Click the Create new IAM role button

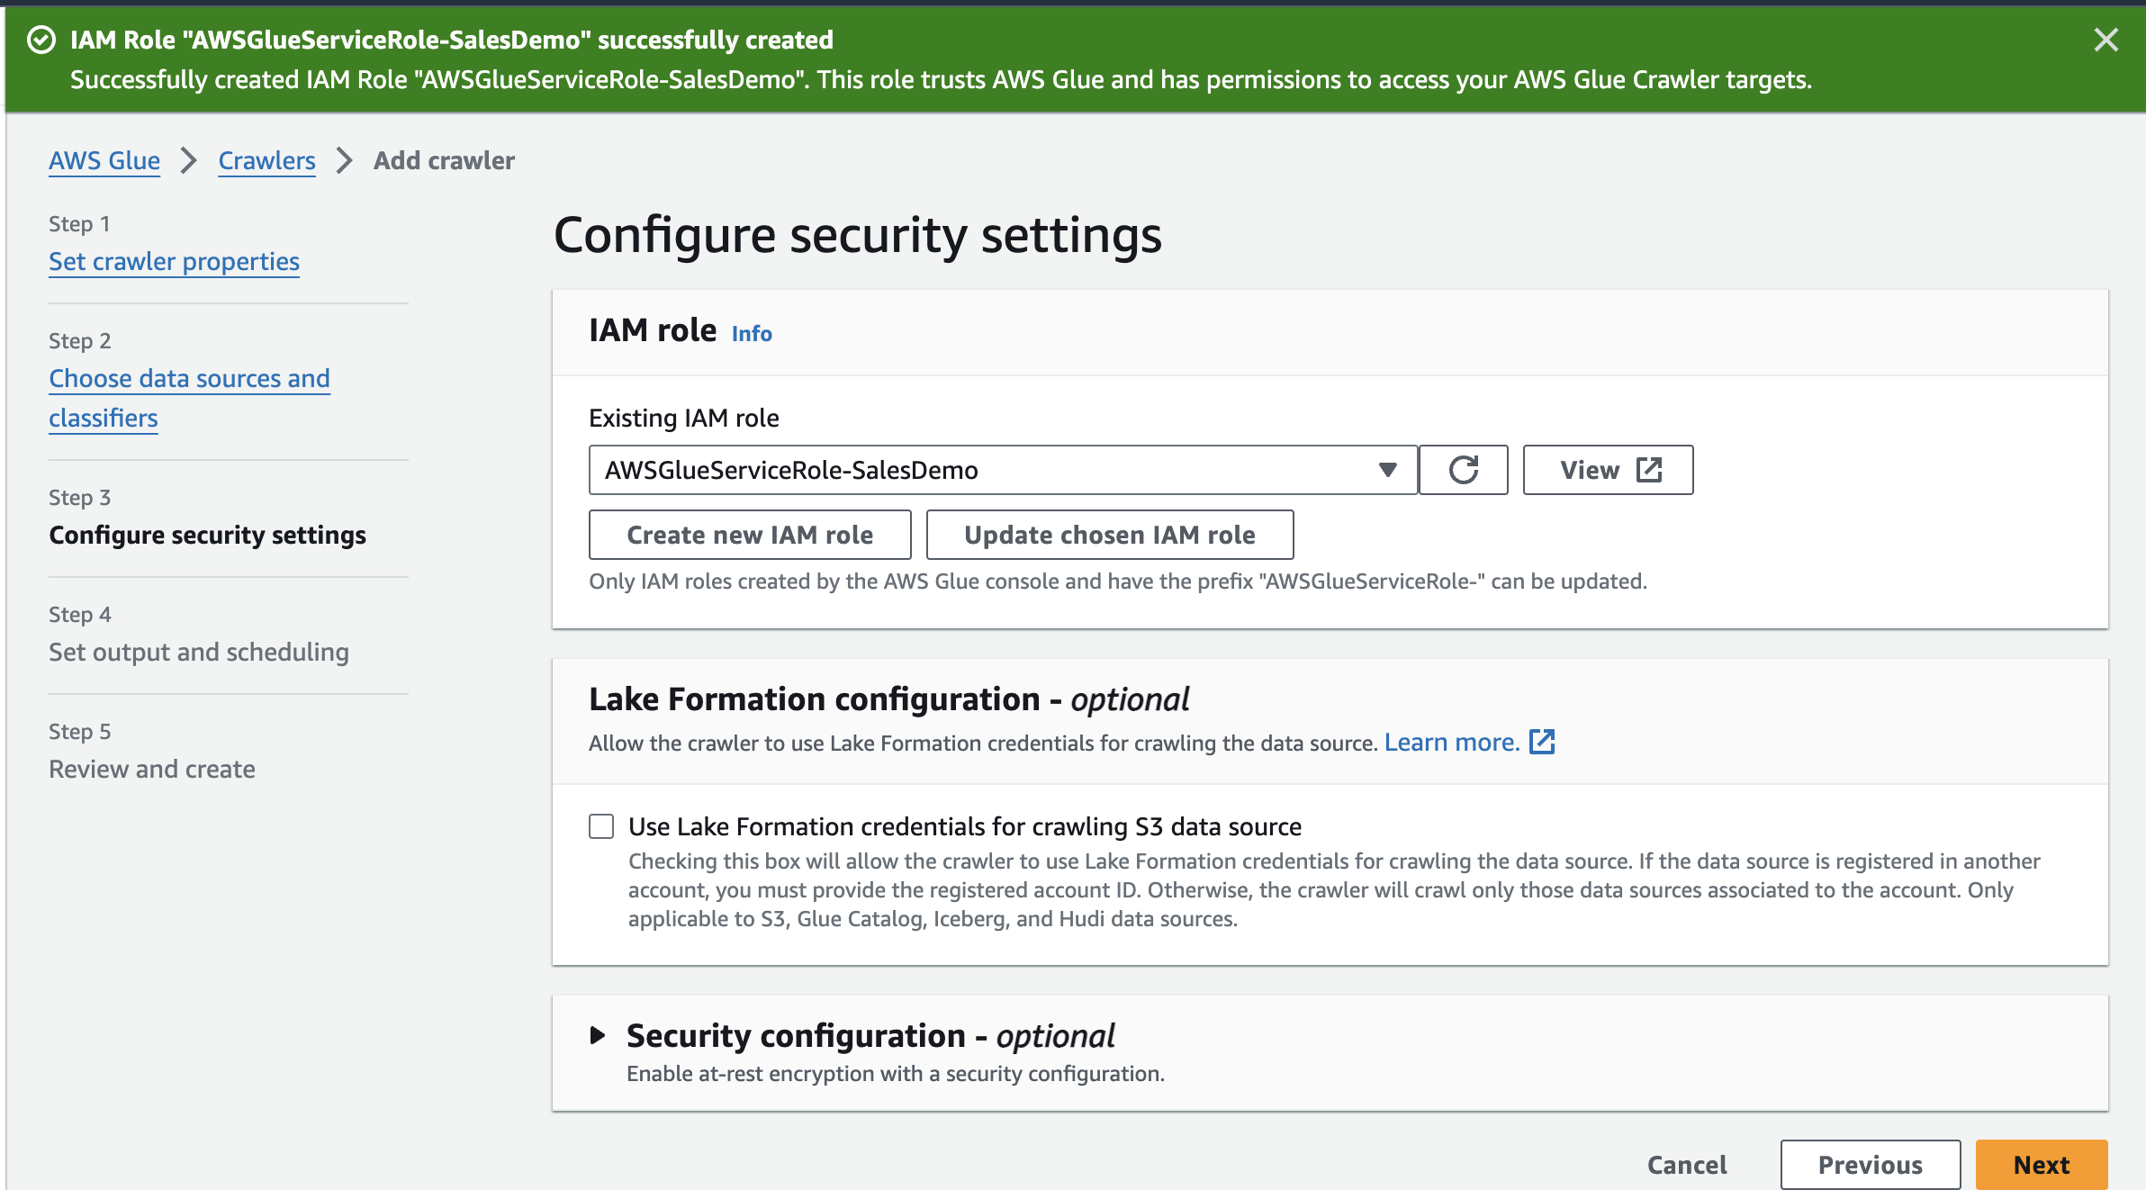(x=750, y=535)
